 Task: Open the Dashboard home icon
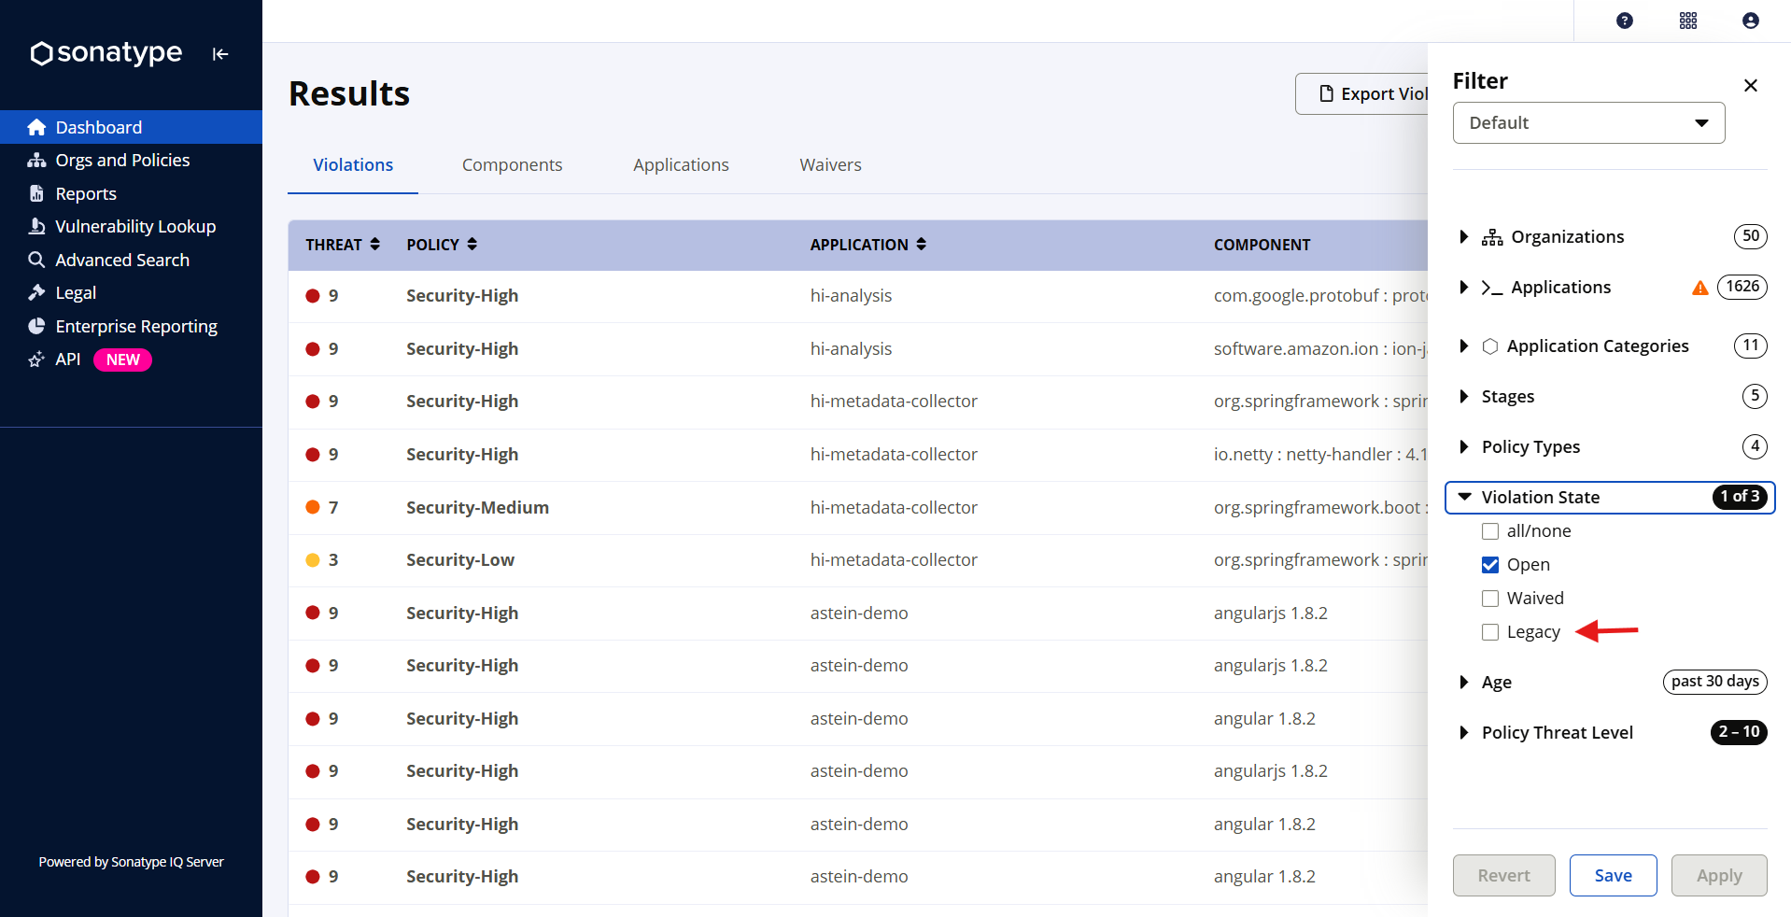[x=36, y=127]
